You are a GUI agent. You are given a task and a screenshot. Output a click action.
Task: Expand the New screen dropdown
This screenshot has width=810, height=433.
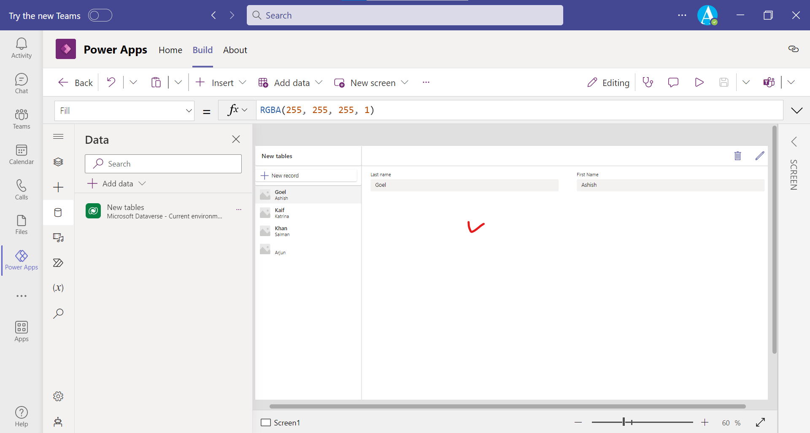coord(405,83)
